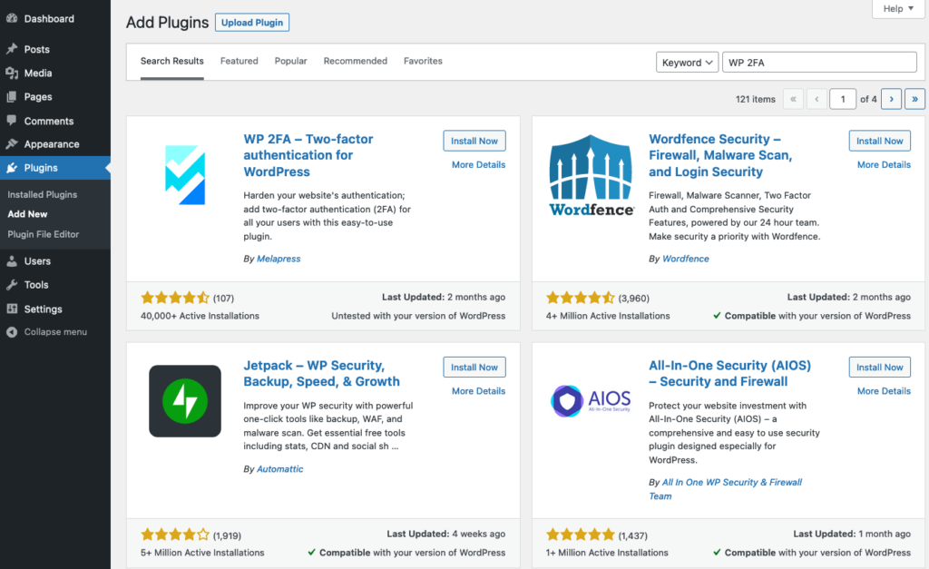Click the Appearance paintbrush icon
The image size is (929, 569).
coord(12,144)
